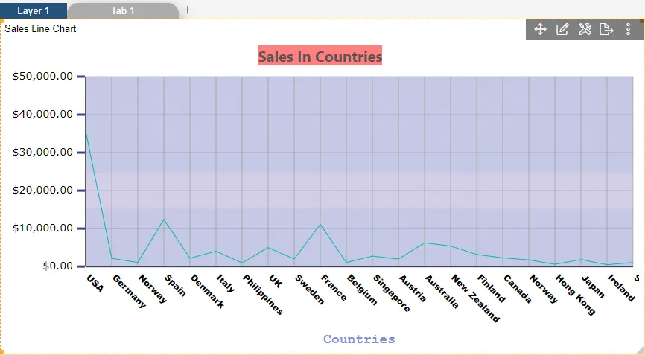Switch to the Layer 1 tab
The image size is (645, 355).
click(x=34, y=10)
